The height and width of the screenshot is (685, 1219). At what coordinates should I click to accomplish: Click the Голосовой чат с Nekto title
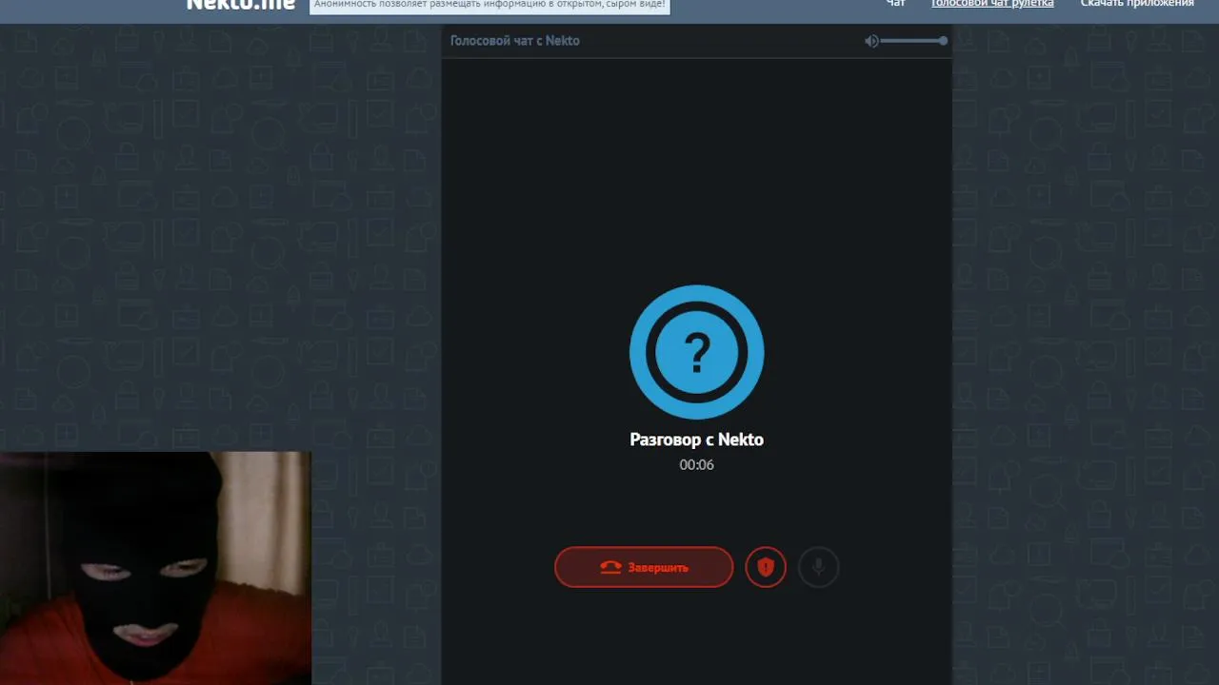coord(514,41)
